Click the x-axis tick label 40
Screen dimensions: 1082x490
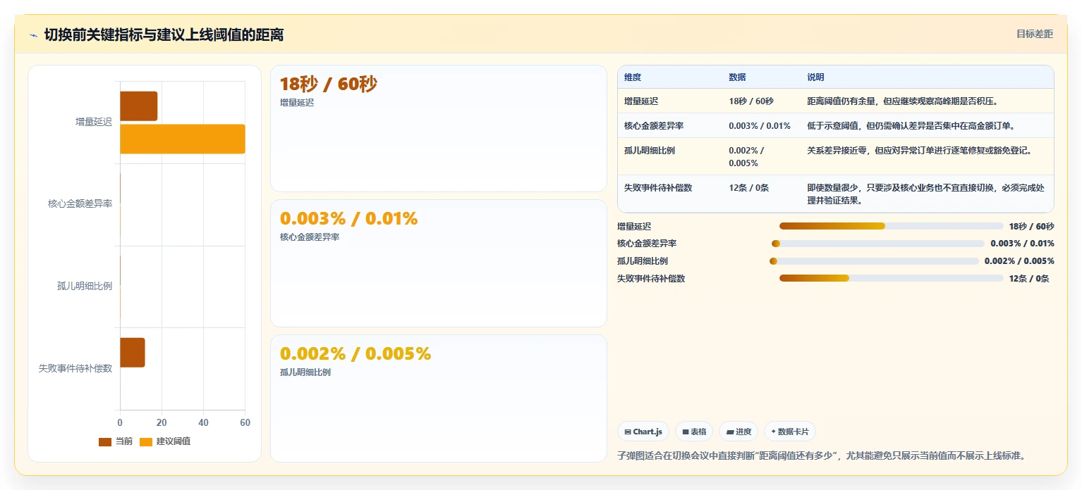(x=203, y=423)
